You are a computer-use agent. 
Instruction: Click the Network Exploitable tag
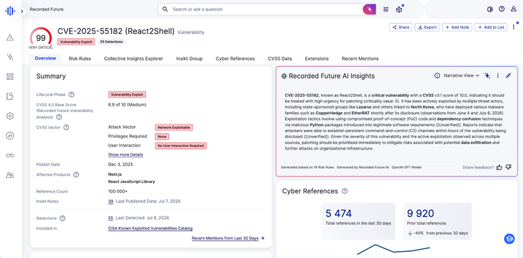pos(174,127)
